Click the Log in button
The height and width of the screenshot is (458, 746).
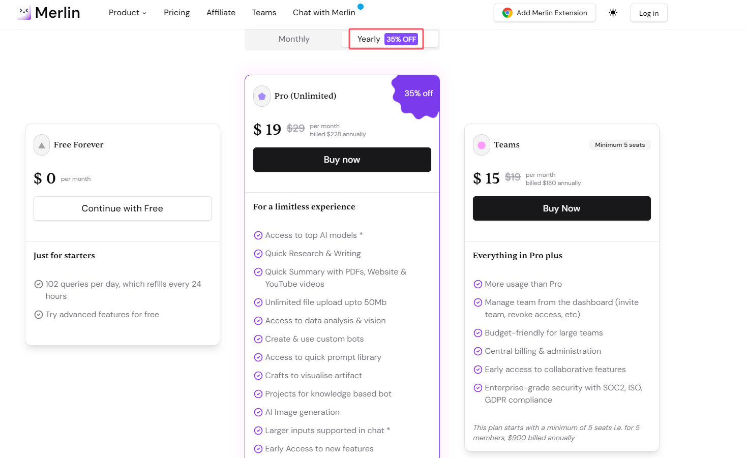coord(649,13)
